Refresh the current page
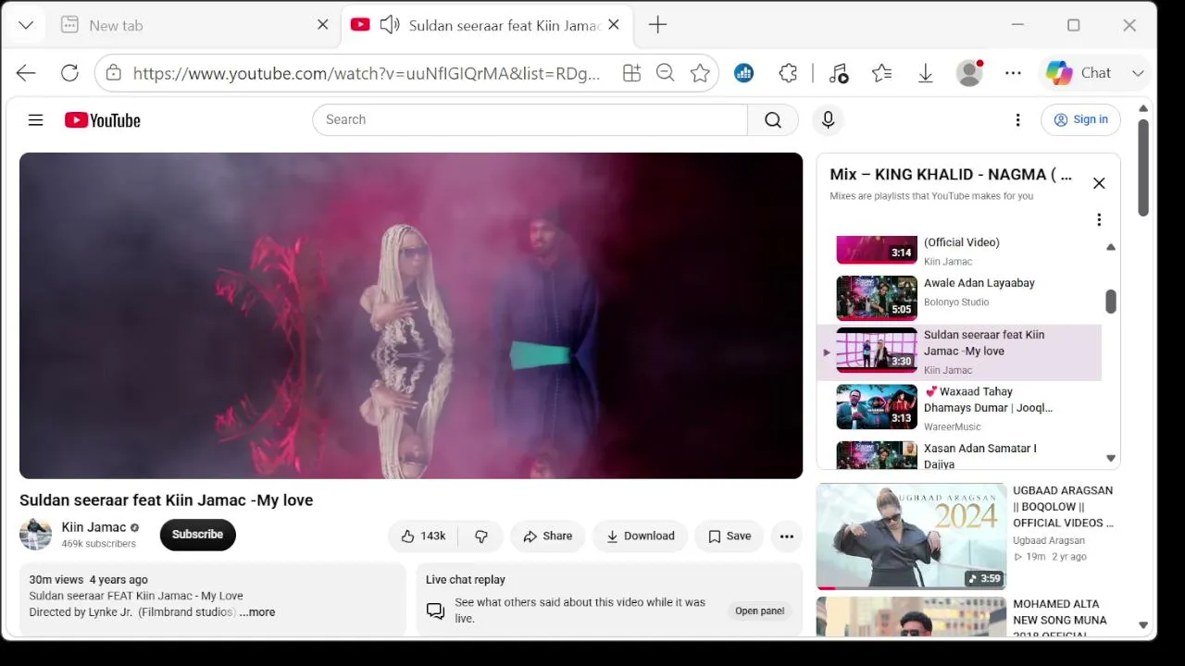This screenshot has width=1185, height=666. point(69,73)
